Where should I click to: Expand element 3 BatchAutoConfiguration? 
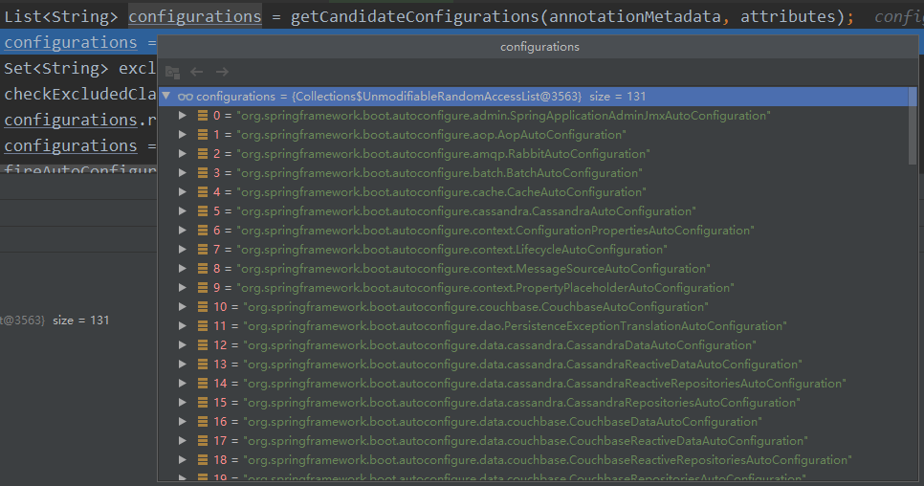[184, 173]
